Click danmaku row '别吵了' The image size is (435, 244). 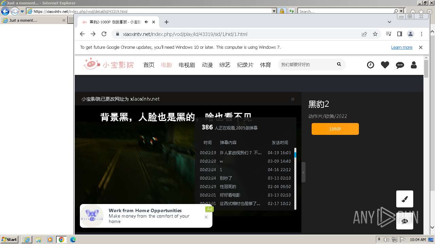click(245, 178)
